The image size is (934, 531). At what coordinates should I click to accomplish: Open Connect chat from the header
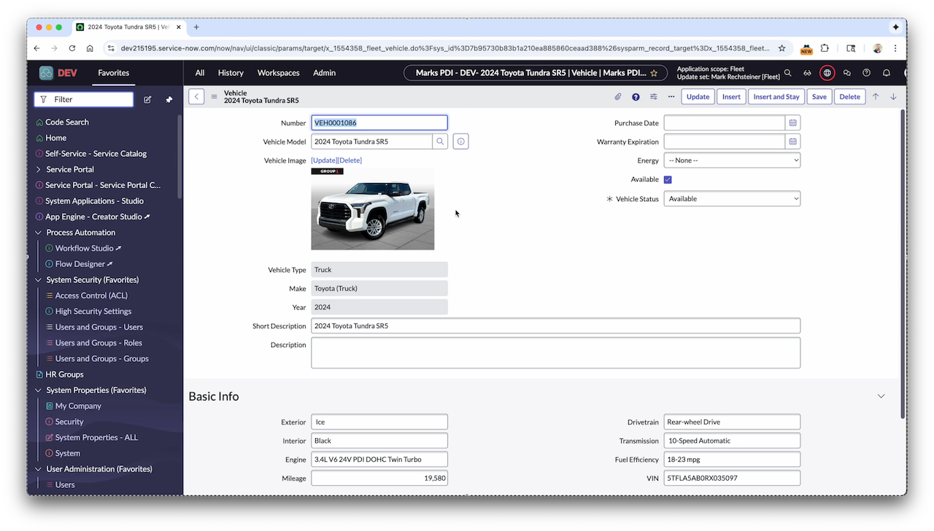click(846, 72)
